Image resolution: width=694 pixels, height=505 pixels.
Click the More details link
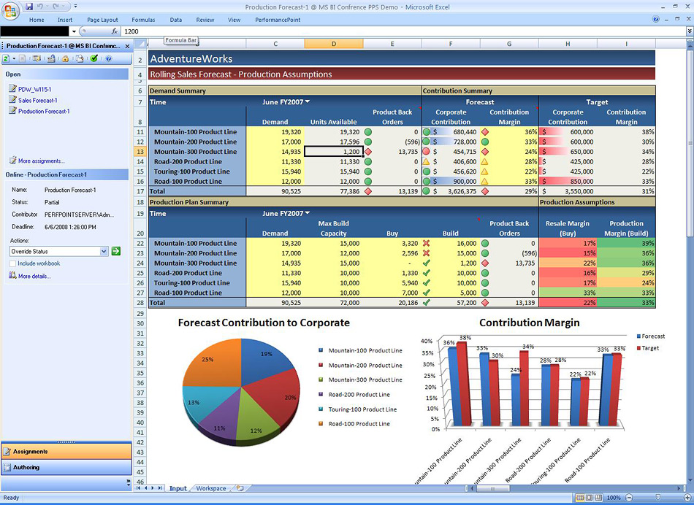click(34, 276)
